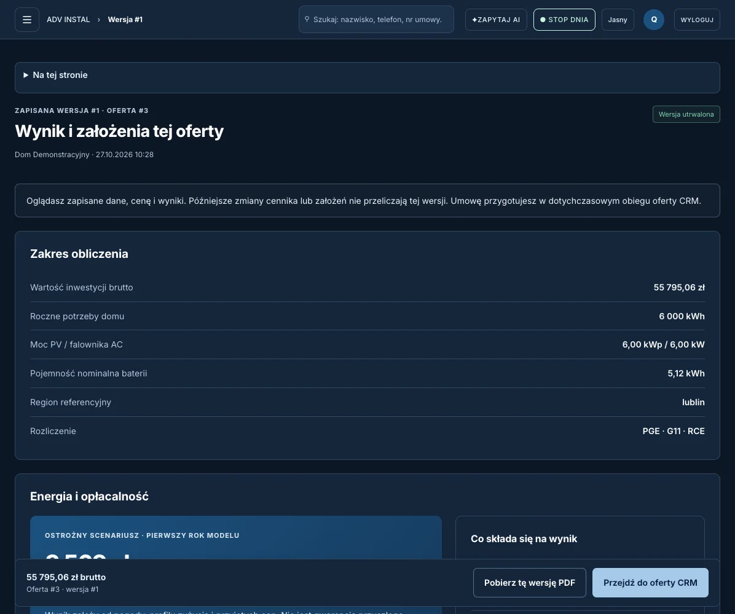The image size is (735, 614).
Task: Click the disclosure triangle beside Na tej stronie
Action: click(x=26, y=75)
